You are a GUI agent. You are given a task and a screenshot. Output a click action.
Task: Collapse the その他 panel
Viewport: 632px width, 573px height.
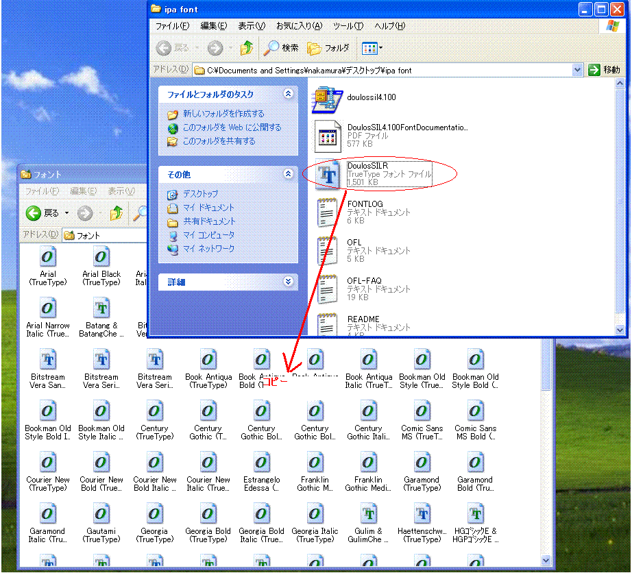click(x=288, y=174)
